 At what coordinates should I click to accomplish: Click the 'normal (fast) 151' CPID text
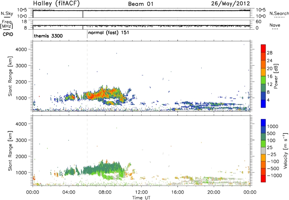pyautogui.click(x=109, y=33)
